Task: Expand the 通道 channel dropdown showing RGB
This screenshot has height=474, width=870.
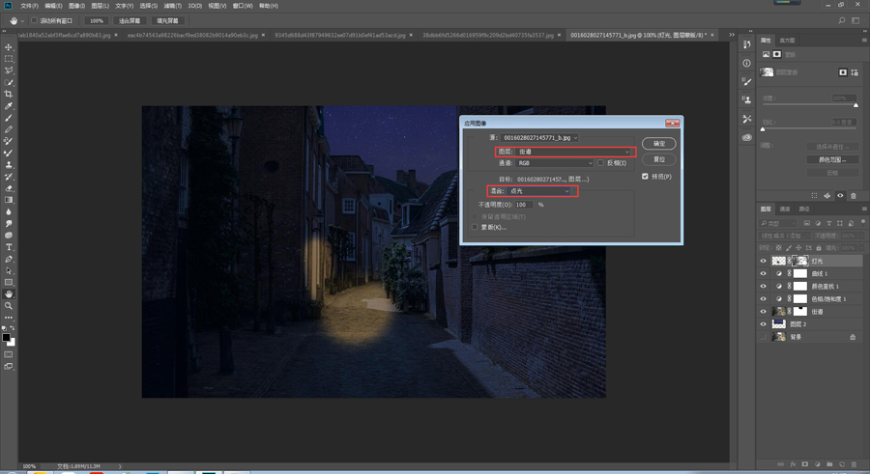Action: pyautogui.click(x=555, y=163)
